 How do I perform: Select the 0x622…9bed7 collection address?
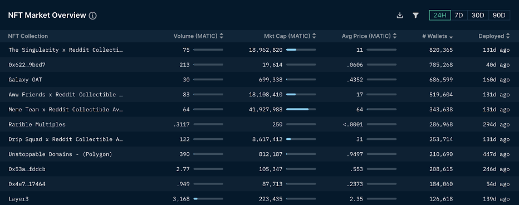[27, 65]
